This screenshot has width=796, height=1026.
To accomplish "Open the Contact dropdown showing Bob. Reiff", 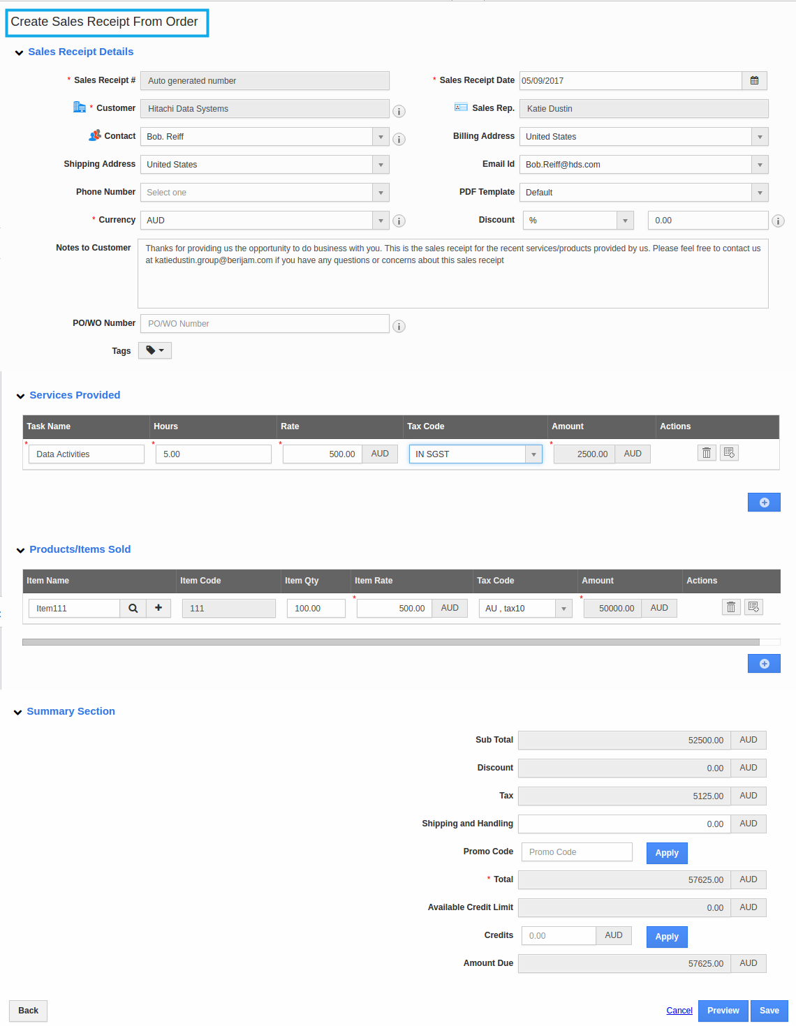I will pyautogui.click(x=381, y=136).
